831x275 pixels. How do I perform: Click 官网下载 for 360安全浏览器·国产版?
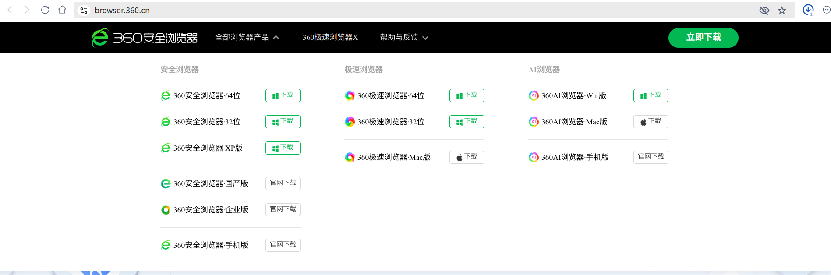pos(283,183)
